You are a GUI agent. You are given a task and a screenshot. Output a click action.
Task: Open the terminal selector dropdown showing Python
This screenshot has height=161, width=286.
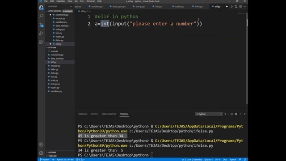pos(209,114)
